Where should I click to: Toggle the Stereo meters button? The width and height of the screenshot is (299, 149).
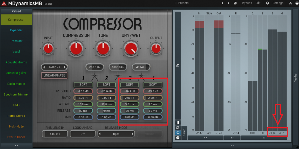184,133
